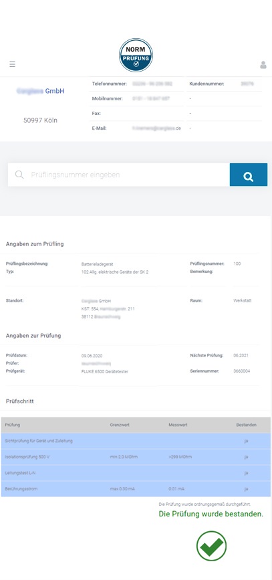Click the Die Prüfung wurde bestanden text
Viewport: 272px width, 580px height.
[211, 514]
